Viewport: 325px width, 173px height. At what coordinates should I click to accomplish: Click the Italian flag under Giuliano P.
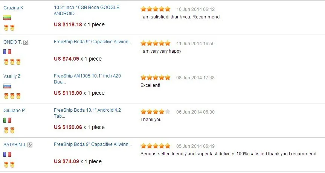pos(7,120)
